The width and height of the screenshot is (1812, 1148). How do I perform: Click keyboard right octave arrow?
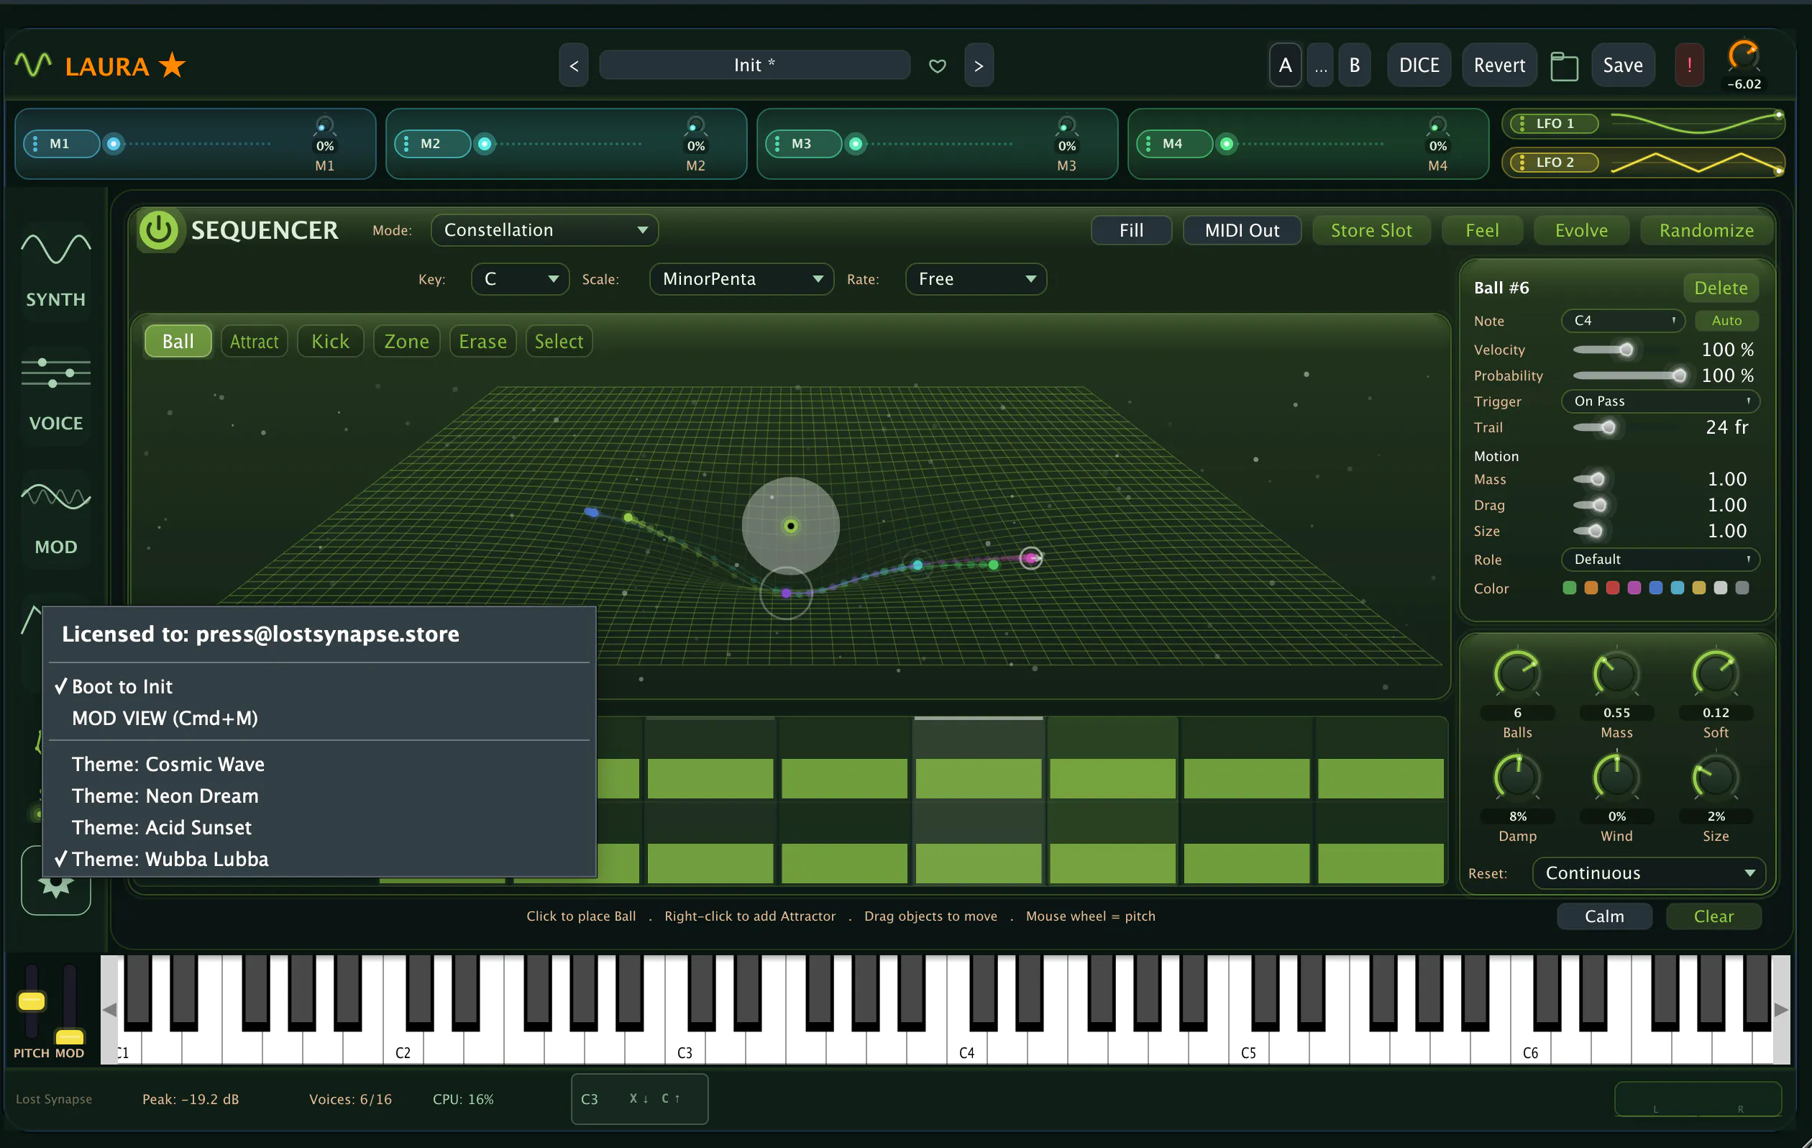click(1781, 1009)
